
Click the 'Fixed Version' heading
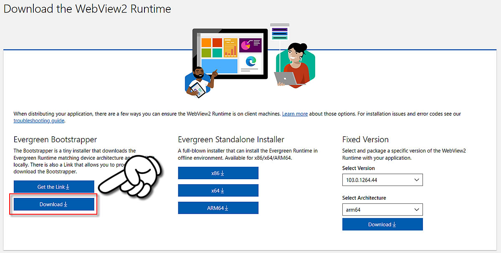[365, 139]
